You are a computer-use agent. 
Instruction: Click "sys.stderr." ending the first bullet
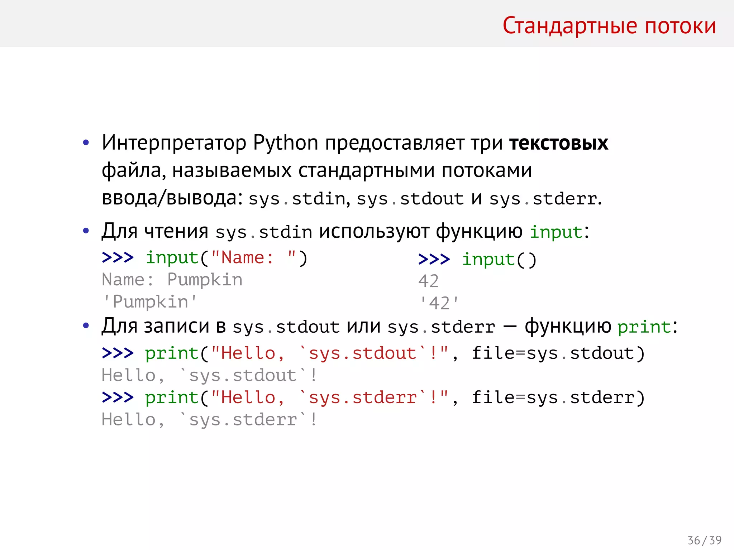click(546, 199)
